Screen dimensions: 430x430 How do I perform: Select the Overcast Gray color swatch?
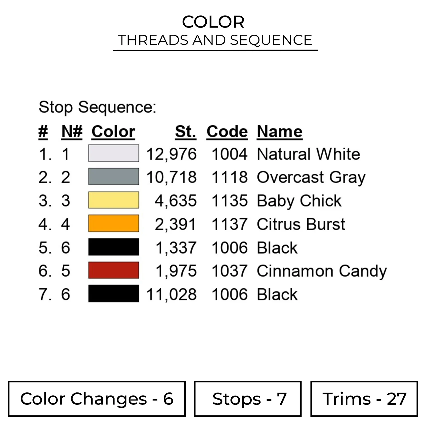point(114,177)
